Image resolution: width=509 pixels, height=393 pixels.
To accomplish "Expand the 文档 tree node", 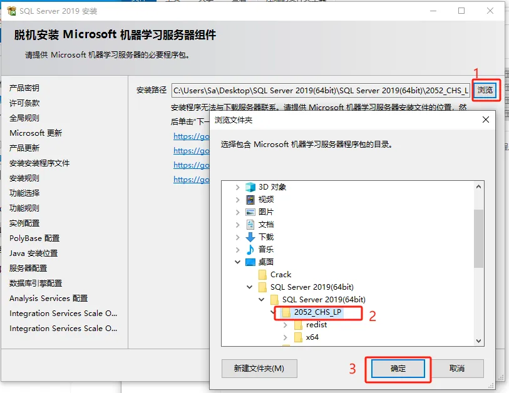I will coord(238,225).
